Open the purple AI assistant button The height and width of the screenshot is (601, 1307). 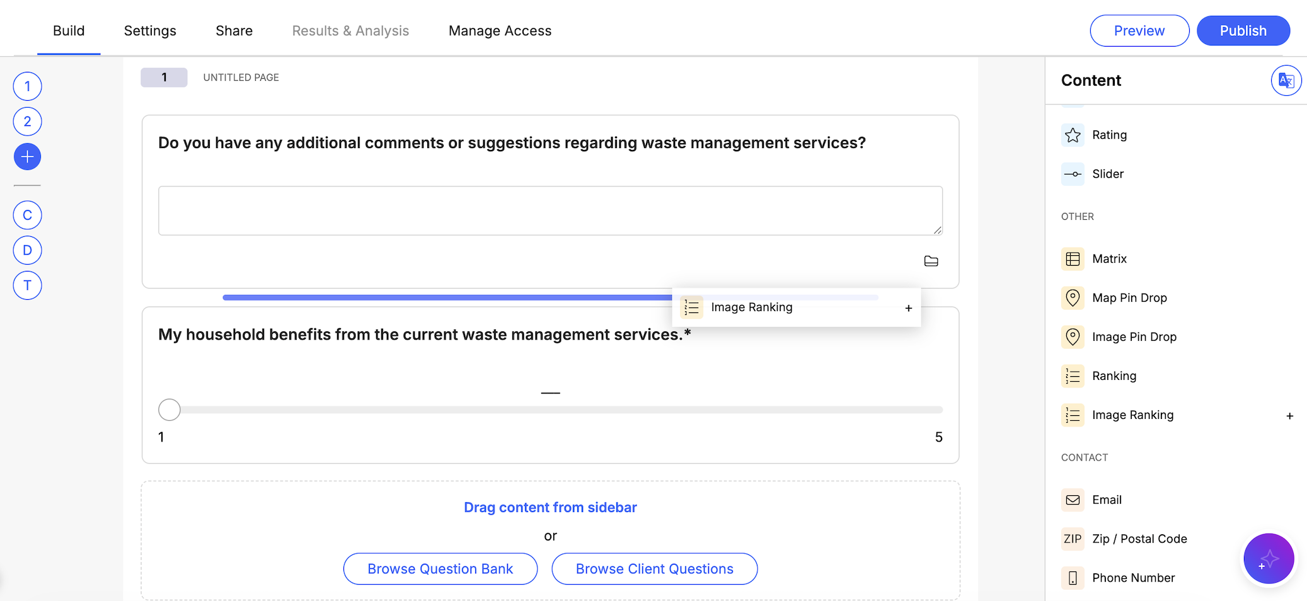pyautogui.click(x=1269, y=559)
